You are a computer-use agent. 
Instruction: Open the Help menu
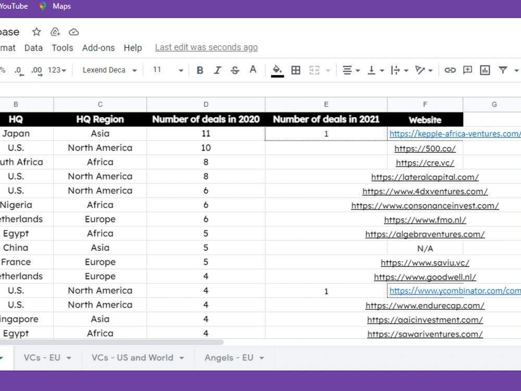[133, 48]
